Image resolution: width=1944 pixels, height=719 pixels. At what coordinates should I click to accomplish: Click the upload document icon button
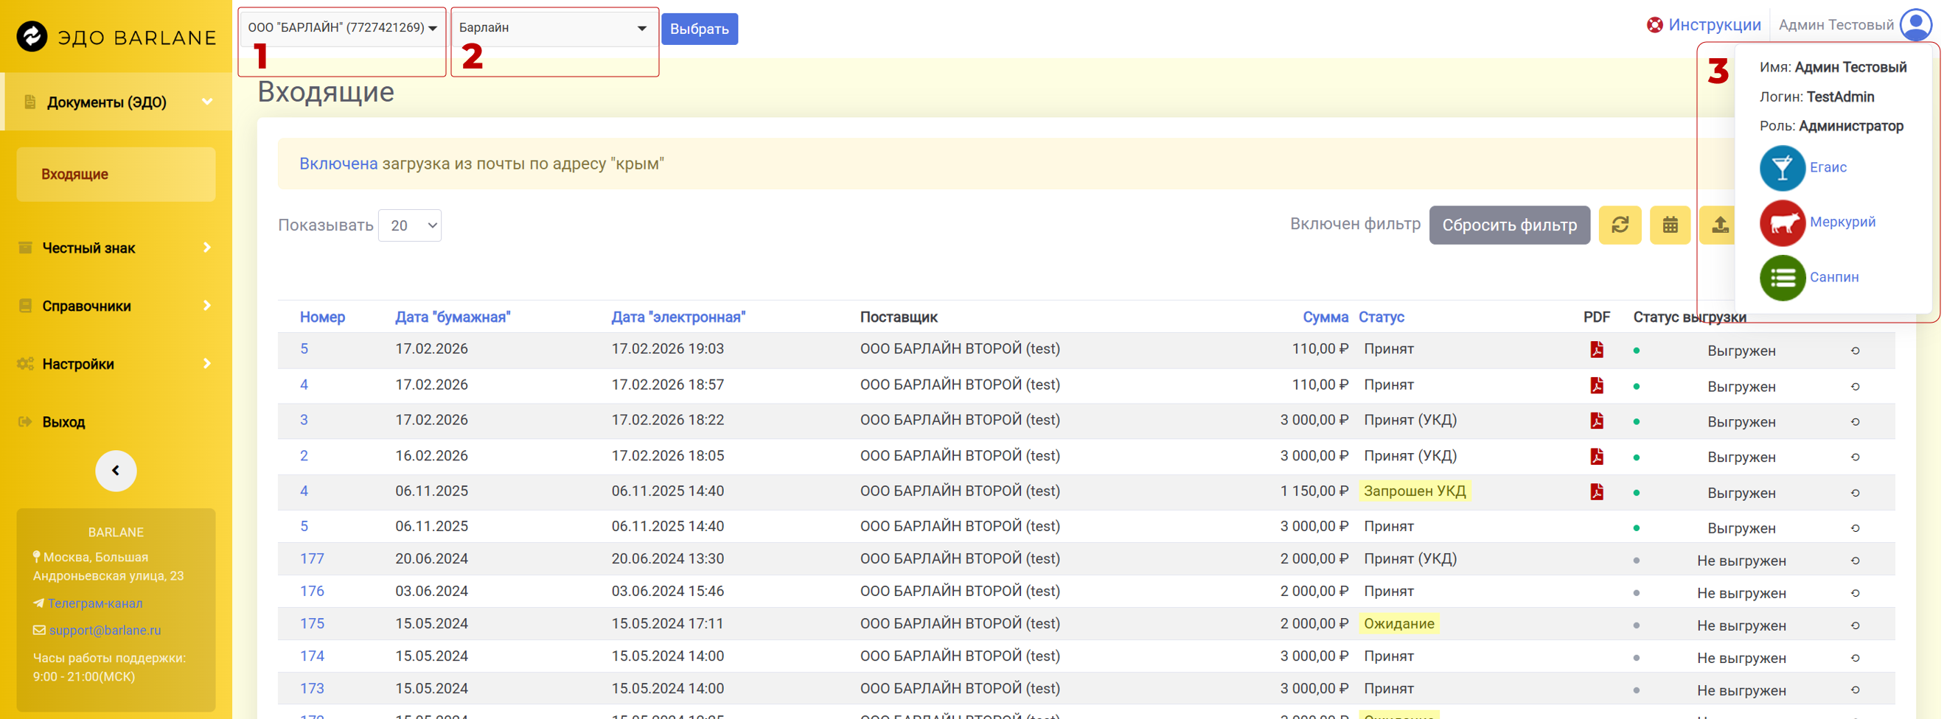click(x=1718, y=225)
